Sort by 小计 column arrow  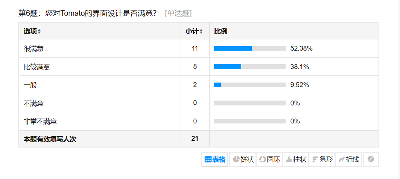tap(201, 32)
